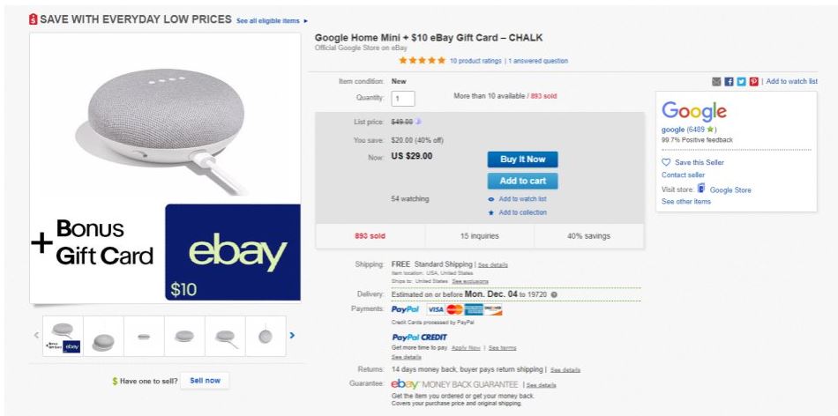Click the Add to cart button

point(522,180)
